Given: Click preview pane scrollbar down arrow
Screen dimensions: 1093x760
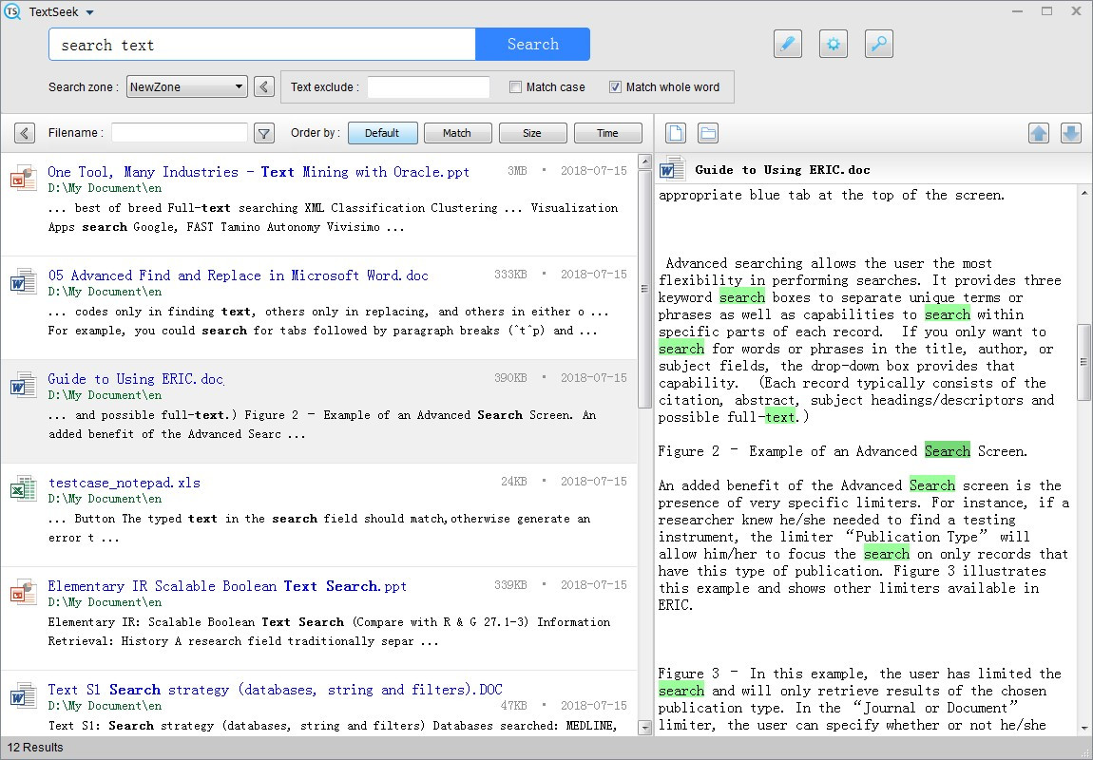Looking at the screenshot, I should [x=1083, y=728].
